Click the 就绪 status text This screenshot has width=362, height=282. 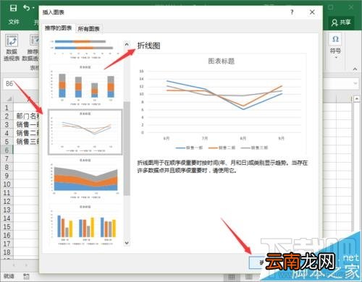[9, 276]
